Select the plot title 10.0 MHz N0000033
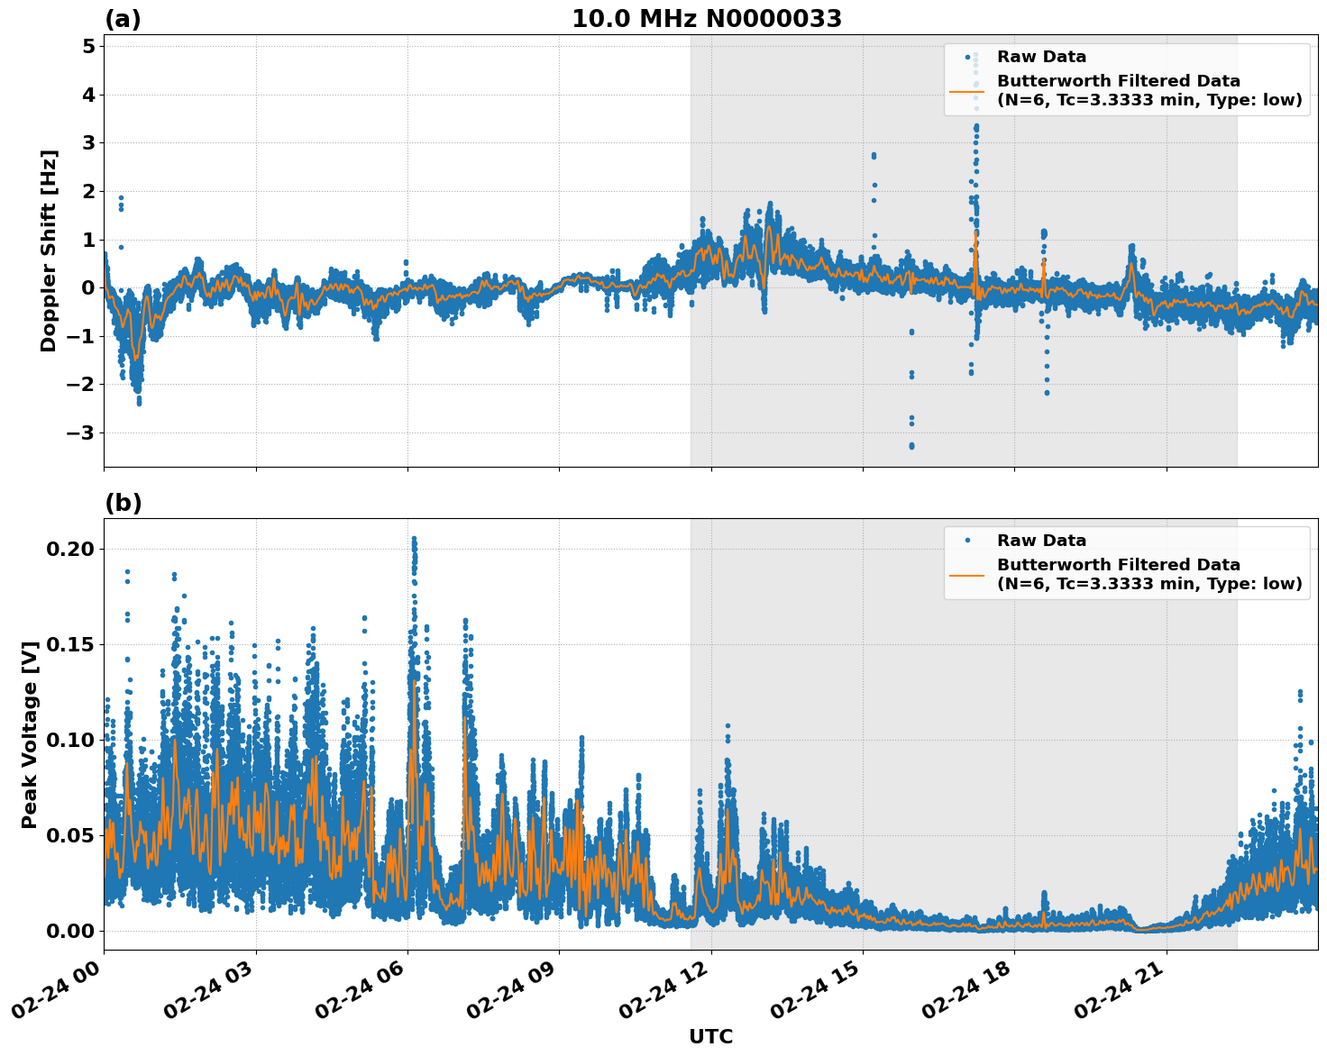 pyautogui.click(x=709, y=16)
